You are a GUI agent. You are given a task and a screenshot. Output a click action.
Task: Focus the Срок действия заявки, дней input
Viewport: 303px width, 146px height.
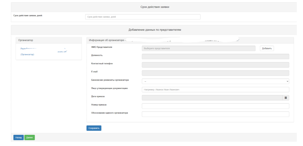click(143, 17)
